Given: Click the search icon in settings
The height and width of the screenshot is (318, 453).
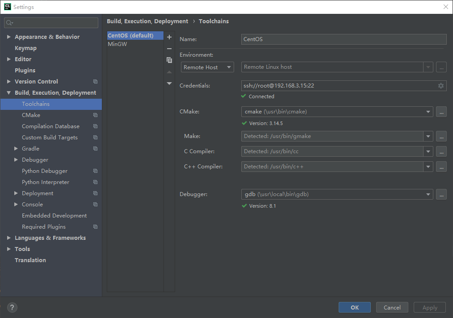Looking at the screenshot, I should 9,23.
